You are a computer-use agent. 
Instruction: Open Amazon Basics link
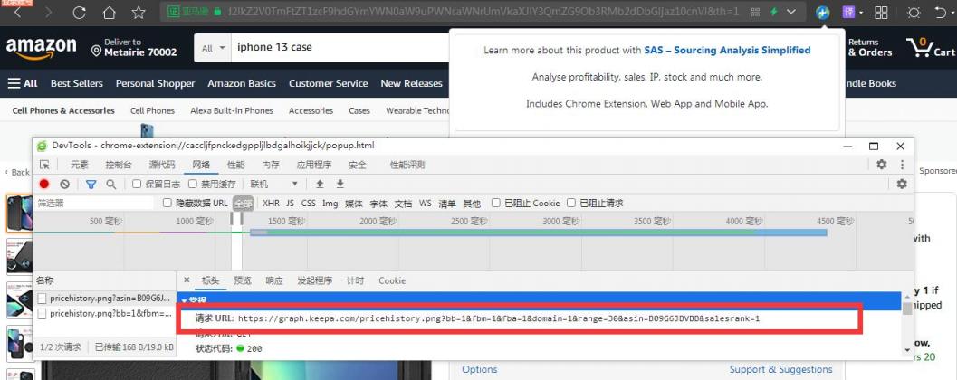[x=242, y=83]
